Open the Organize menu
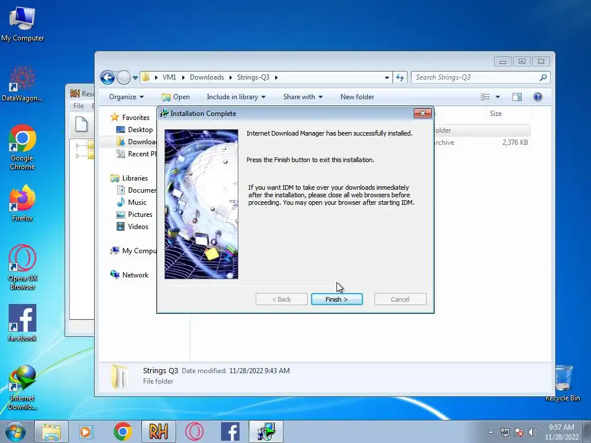Screen dimensions: 591x443 click(126, 97)
